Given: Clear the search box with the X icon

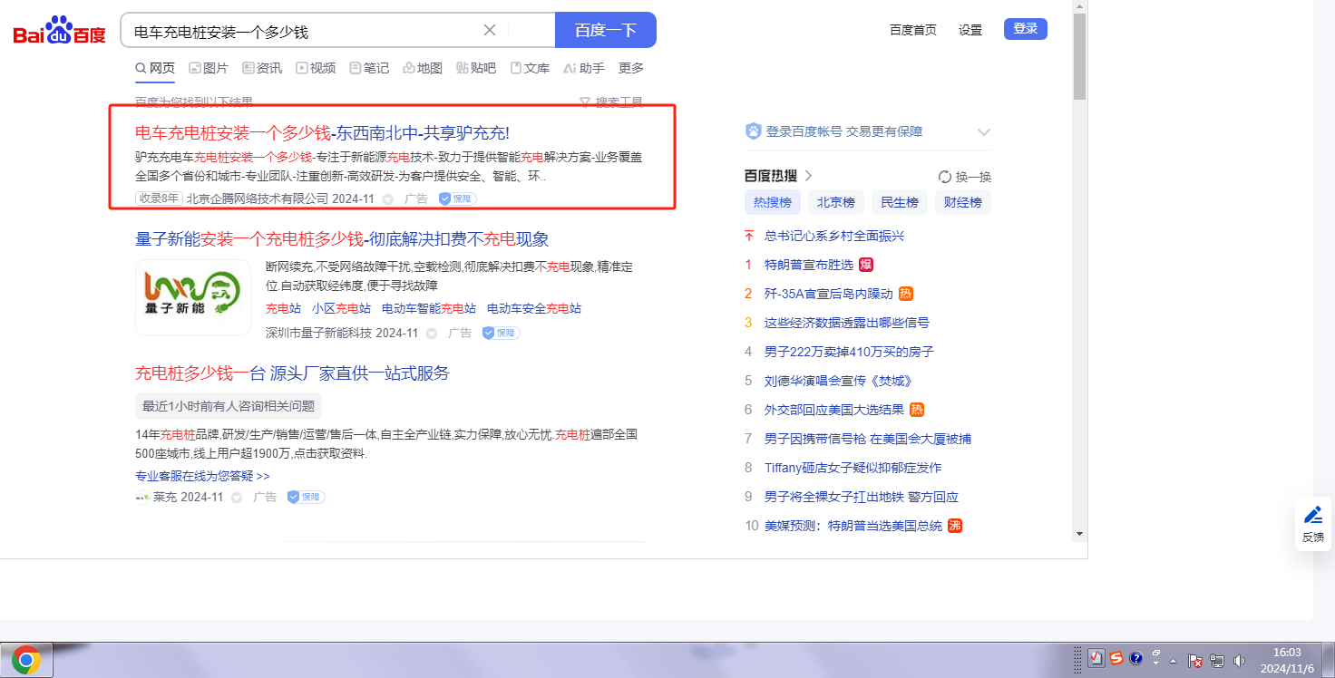Looking at the screenshot, I should 490,30.
